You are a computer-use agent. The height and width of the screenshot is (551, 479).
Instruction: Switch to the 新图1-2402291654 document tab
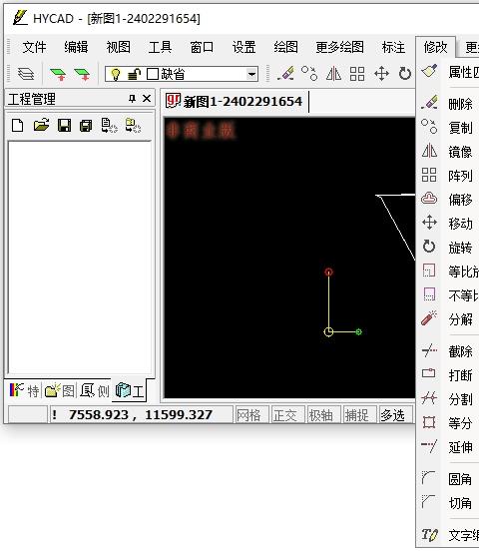tap(235, 102)
